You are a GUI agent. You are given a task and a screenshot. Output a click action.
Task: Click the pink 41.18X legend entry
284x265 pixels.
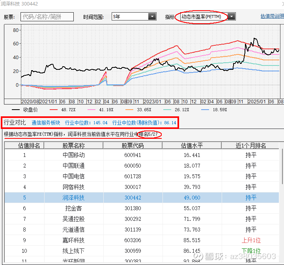pyautogui.click(x=101, y=110)
